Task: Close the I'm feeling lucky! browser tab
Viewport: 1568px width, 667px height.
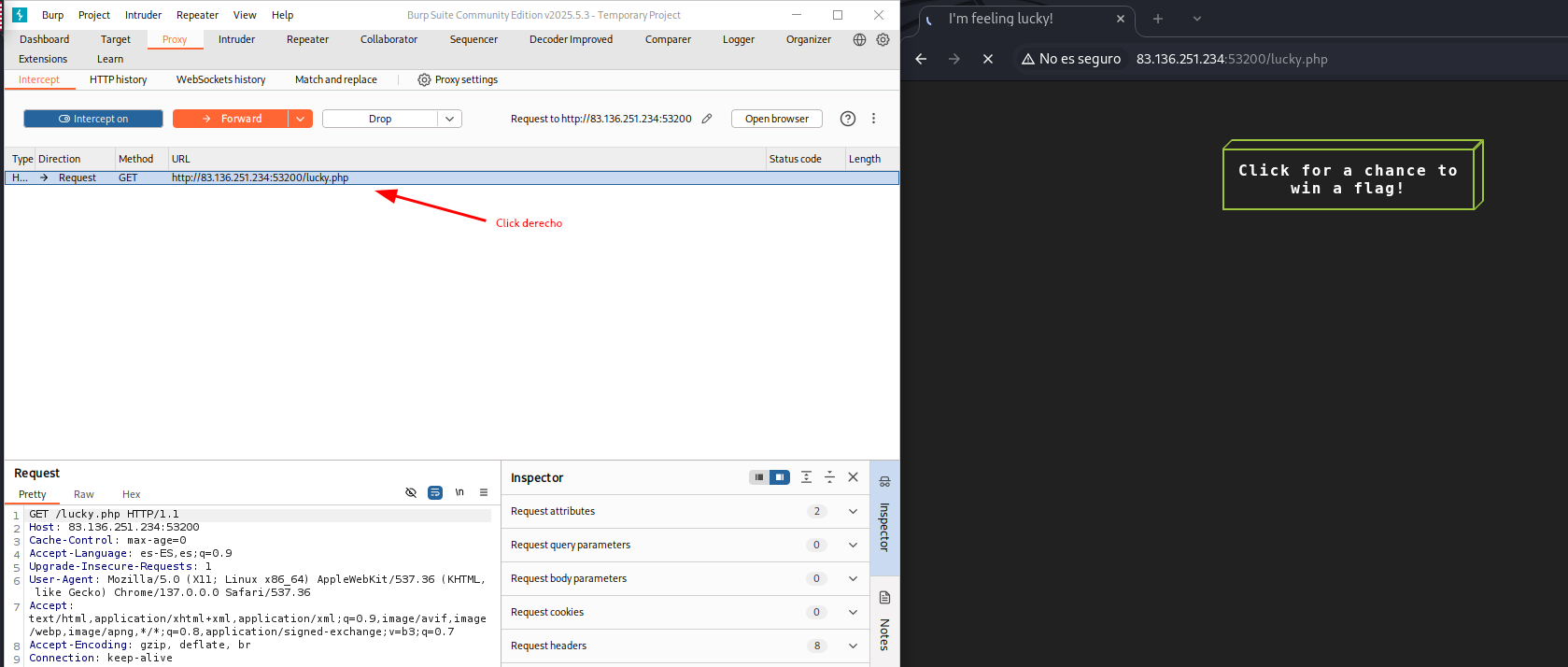Action: click(1121, 19)
